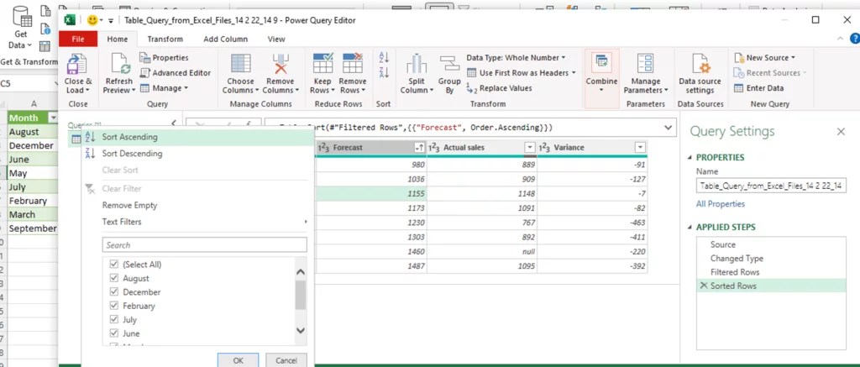Click the smiley feedback icon
The image size is (860, 367).
point(92,20)
